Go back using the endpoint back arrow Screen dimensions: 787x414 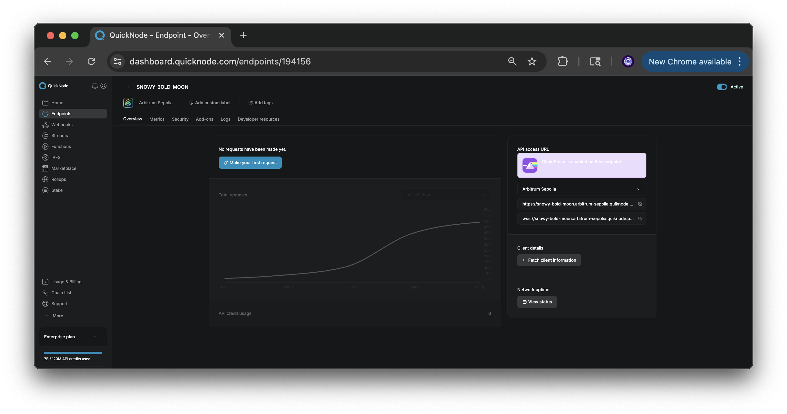pyautogui.click(x=128, y=87)
